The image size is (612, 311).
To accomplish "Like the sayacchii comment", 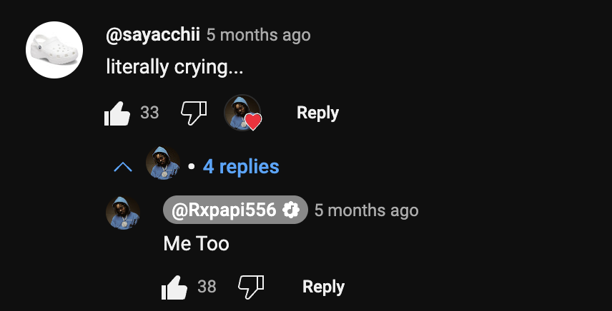I will coord(117,113).
